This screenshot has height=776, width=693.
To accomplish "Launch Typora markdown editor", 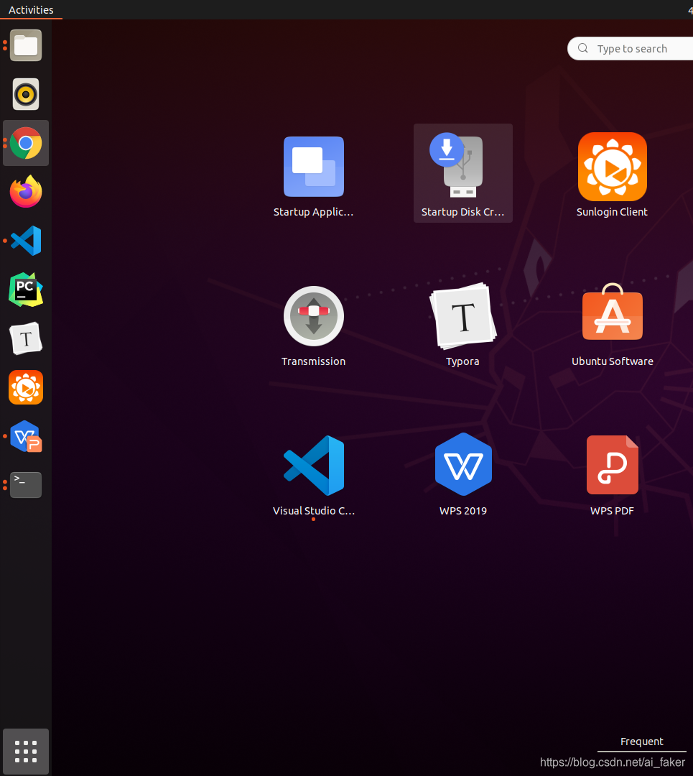I will (x=462, y=316).
